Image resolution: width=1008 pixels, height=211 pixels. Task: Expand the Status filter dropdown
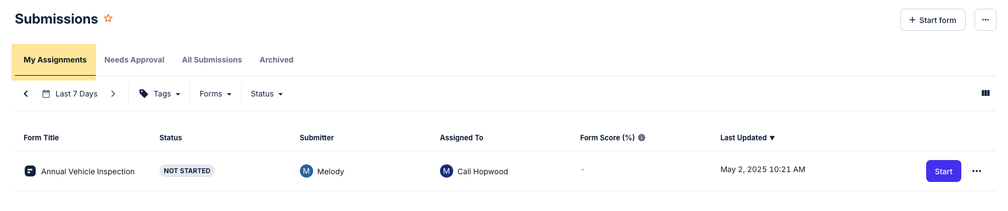point(266,94)
